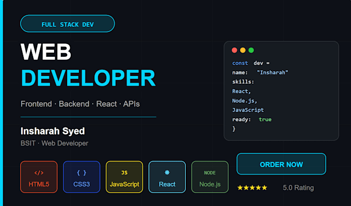Screen dimensions: 351x206
Task: Select the React atom icon
Action: click(x=167, y=172)
